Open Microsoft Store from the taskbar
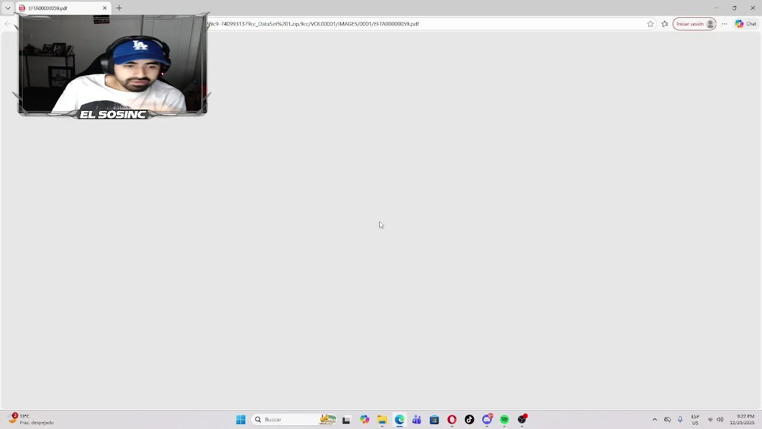Image resolution: width=762 pixels, height=429 pixels. [x=435, y=419]
